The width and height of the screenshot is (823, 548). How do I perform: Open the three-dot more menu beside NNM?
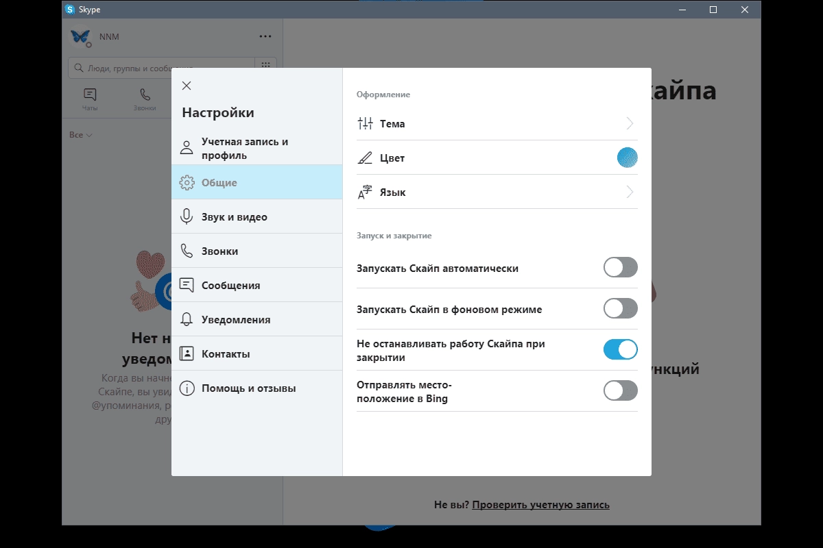click(265, 36)
